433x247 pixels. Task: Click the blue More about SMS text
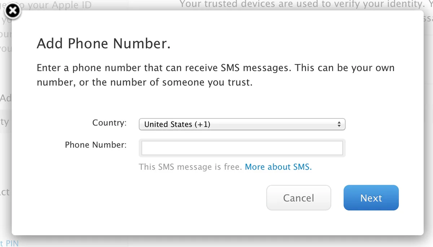click(x=278, y=167)
